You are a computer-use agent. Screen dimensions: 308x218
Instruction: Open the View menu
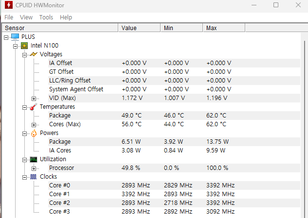pyautogui.click(x=26, y=17)
